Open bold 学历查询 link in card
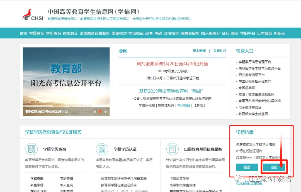 pos(66,179)
